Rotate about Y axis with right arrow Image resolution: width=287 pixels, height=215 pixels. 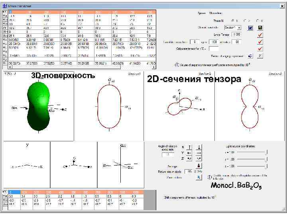click(x=199, y=153)
